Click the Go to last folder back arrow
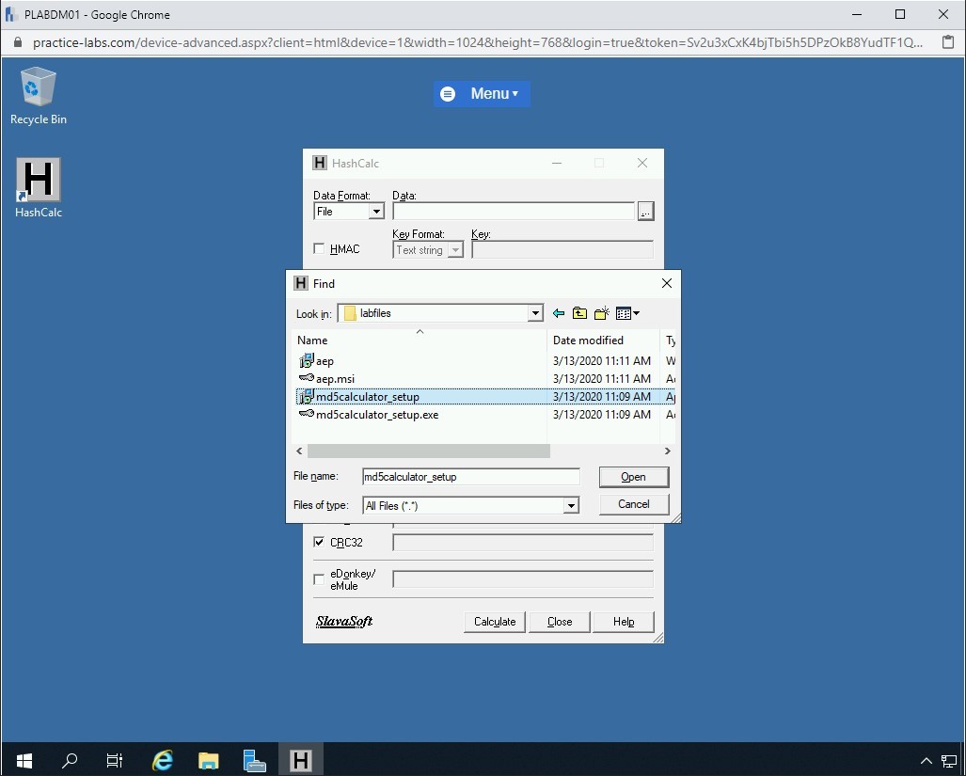Image resolution: width=966 pixels, height=776 pixels. coord(559,313)
